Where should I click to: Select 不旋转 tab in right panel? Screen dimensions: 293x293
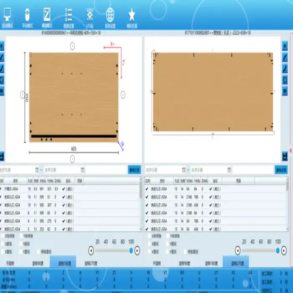(156, 264)
